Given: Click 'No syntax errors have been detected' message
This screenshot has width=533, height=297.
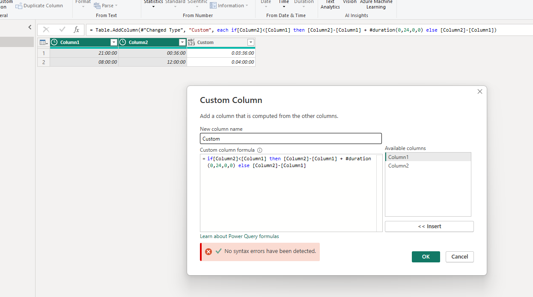Looking at the screenshot, I should 270,251.
